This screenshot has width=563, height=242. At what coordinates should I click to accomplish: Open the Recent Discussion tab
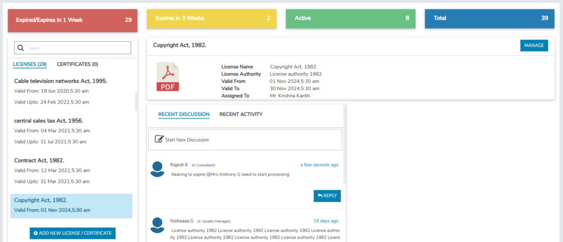(184, 114)
